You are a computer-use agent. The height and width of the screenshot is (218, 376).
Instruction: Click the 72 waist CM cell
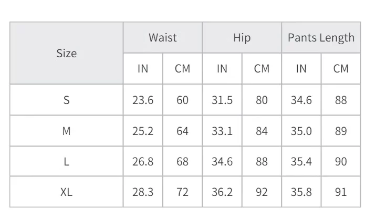point(182,192)
